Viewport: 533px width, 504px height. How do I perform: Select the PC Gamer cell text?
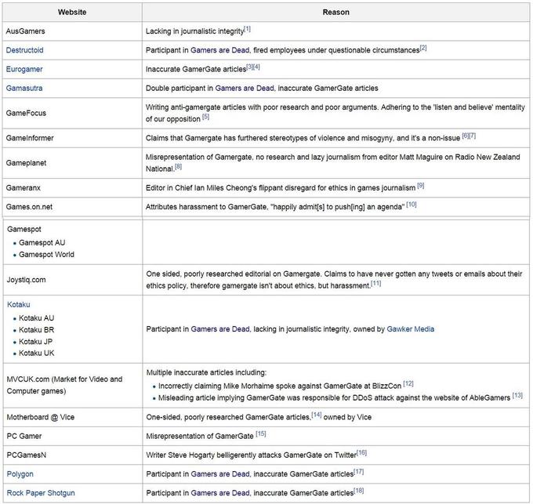click(24, 436)
